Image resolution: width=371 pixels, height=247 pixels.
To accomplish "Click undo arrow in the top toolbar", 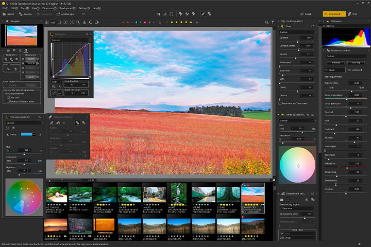I will (83, 14).
